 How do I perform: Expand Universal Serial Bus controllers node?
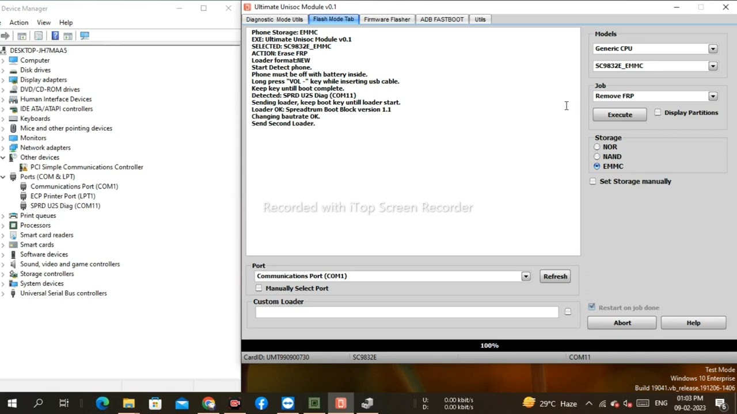(x=3, y=293)
